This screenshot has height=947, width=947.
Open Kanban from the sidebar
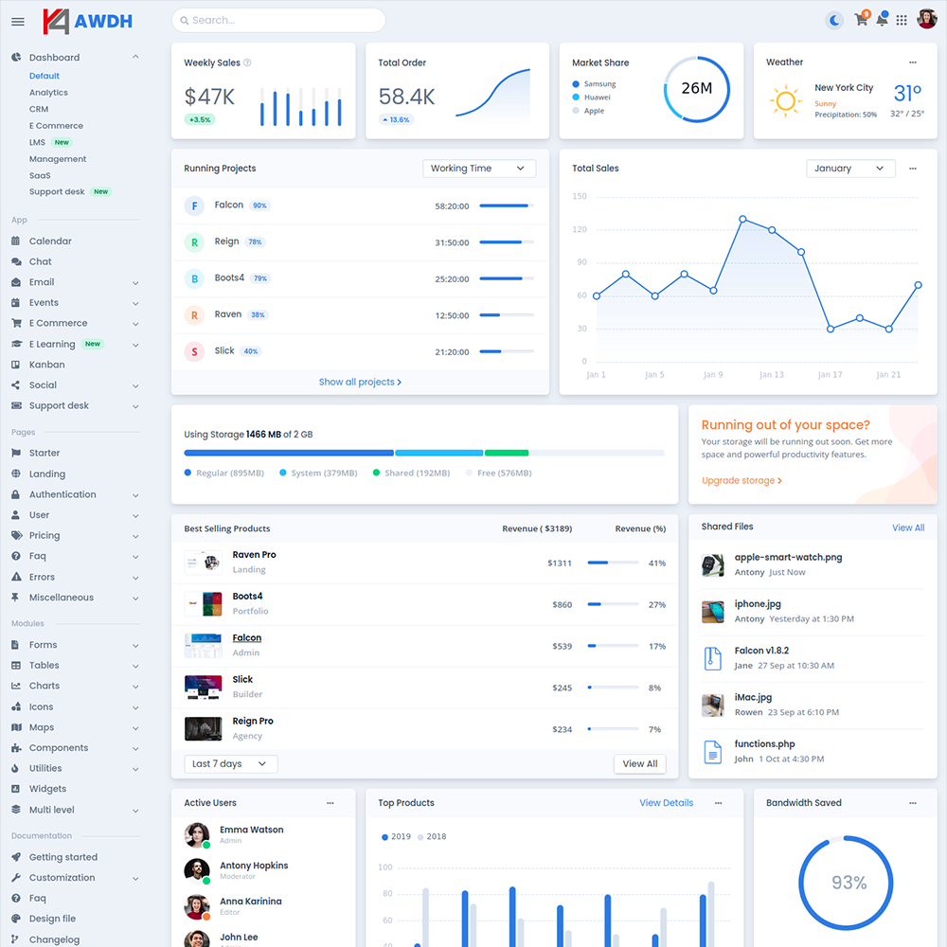[x=46, y=365]
